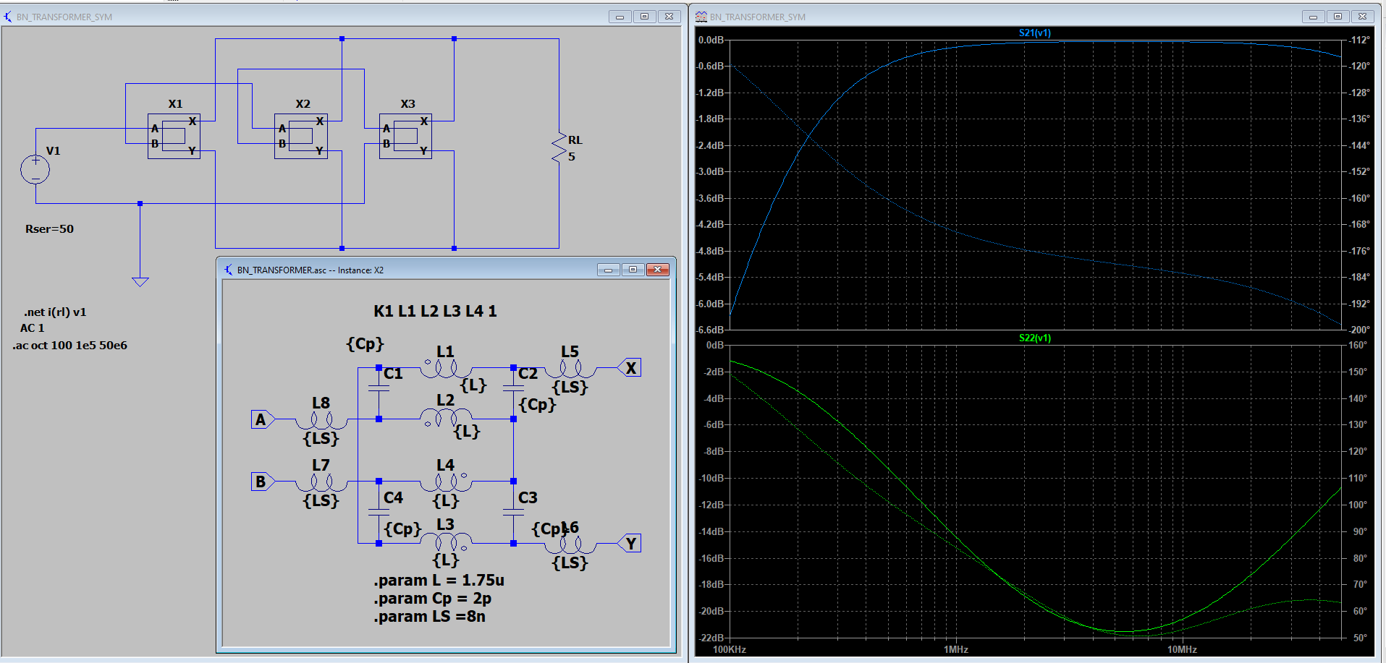The width and height of the screenshot is (1386, 663).
Task: Close the BN_TRANSFORMER.asc Instance X2 window
Action: [x=657, y=270]
